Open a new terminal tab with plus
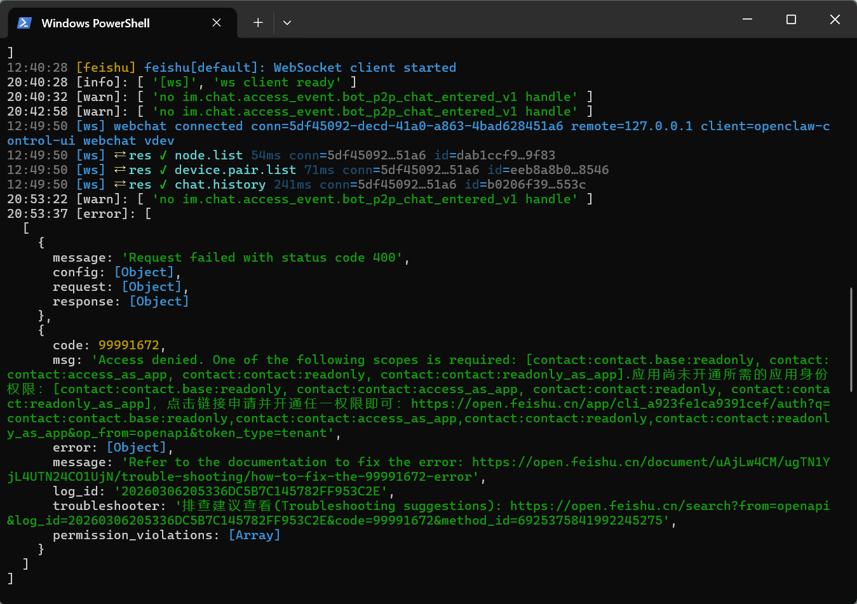The height and width of the screenshot is (604, 857). [x=258, y=23]
